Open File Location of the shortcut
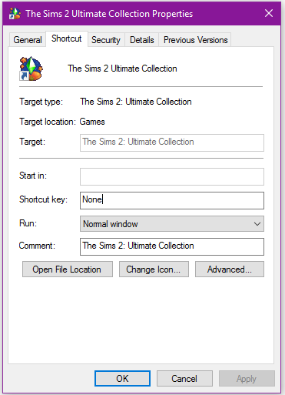285x395 pixels. click(68, 269)
